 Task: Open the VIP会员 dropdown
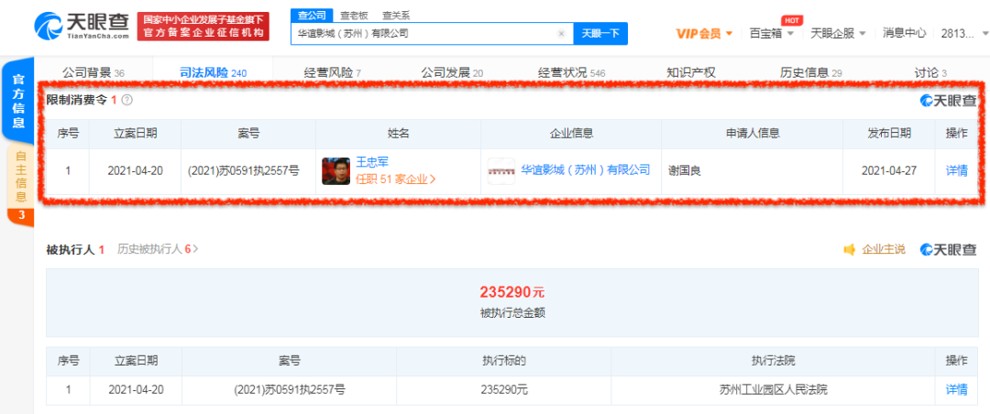click(x=704, y=34)
